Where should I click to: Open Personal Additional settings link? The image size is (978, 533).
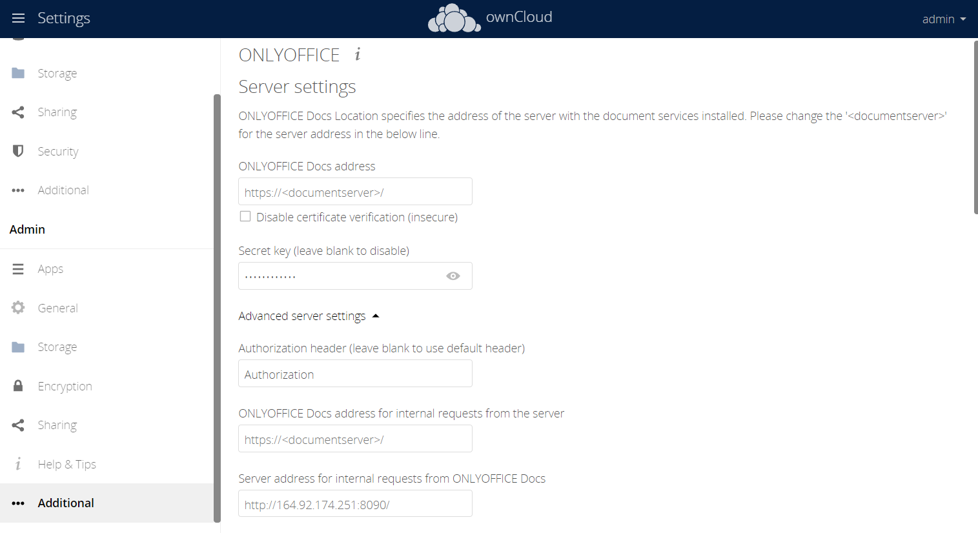point(63,190)
